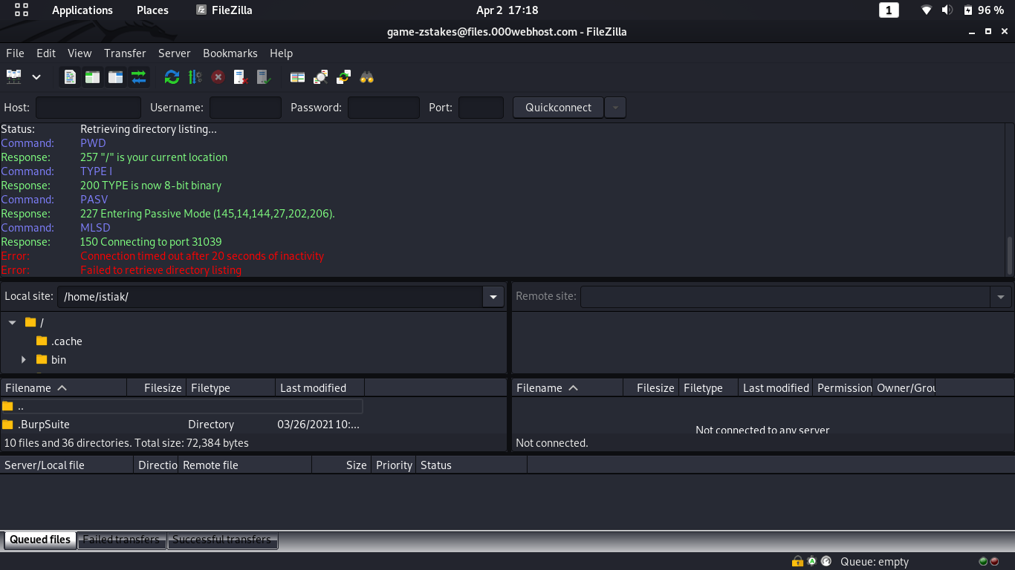This screenshot has height=570, width=1015.
Task: Click the green activity indicator light
Action: pos(983,562)
